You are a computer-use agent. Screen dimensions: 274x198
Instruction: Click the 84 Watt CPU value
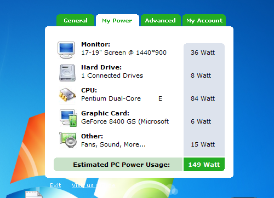203,98
